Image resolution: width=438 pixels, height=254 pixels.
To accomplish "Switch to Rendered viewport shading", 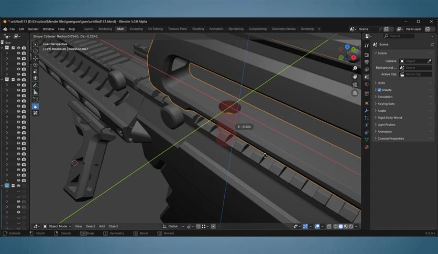I will click(x=351, y=226).
